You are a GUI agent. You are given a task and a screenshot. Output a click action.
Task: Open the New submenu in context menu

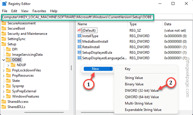(x=98, y=69)
